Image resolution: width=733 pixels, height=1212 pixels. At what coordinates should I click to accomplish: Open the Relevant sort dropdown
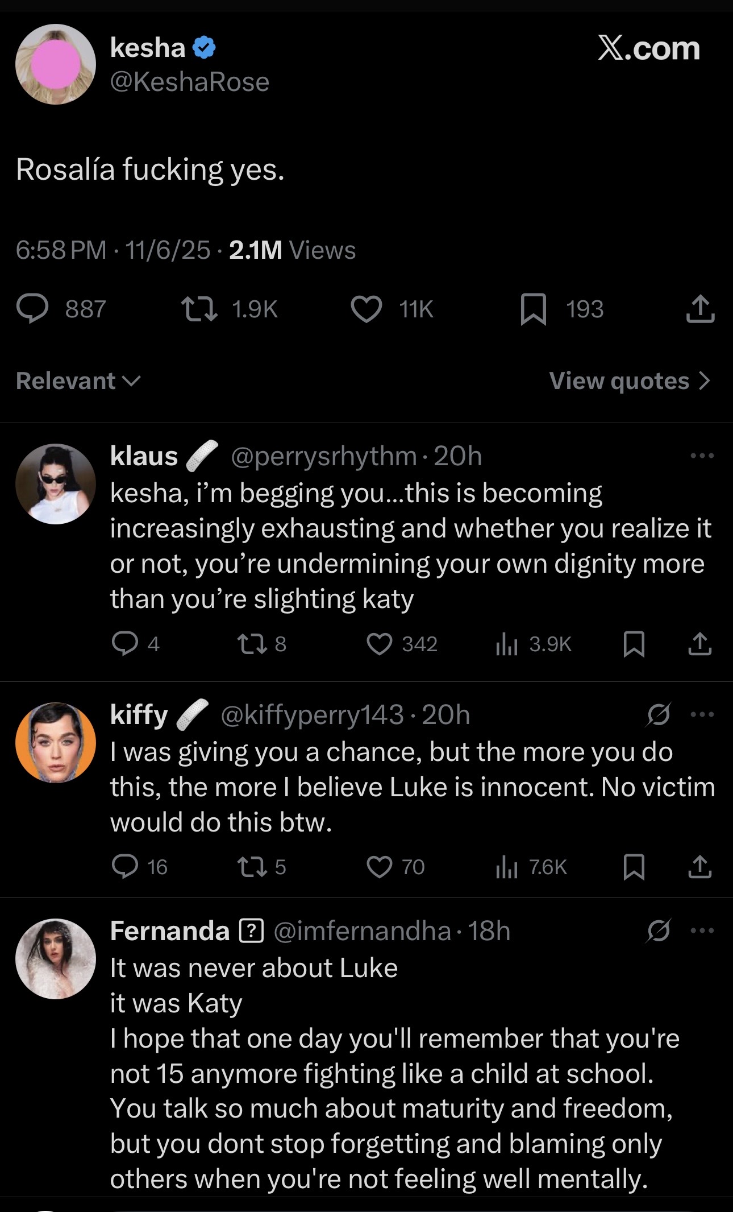click(78, 381)
